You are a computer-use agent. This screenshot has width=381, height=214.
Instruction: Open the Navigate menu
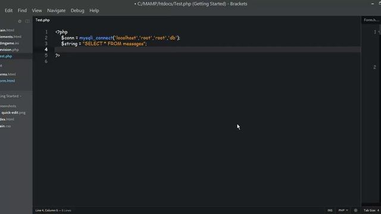point(57,11)
